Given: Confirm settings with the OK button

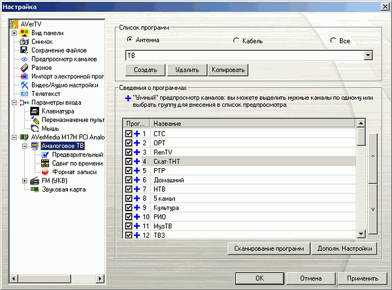Looking at the screenshot, I should [259, 278].
